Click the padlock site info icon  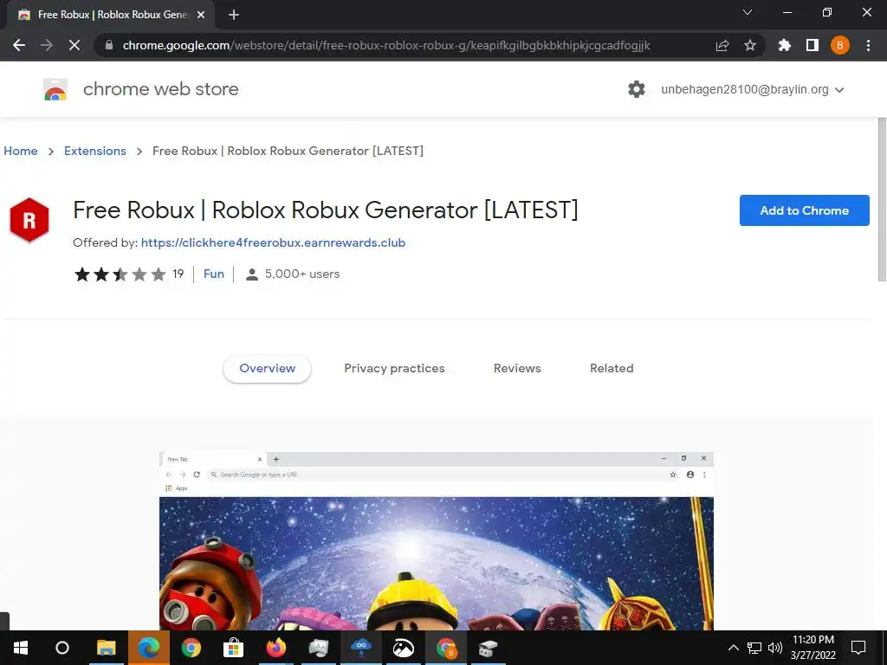[109, 45]
